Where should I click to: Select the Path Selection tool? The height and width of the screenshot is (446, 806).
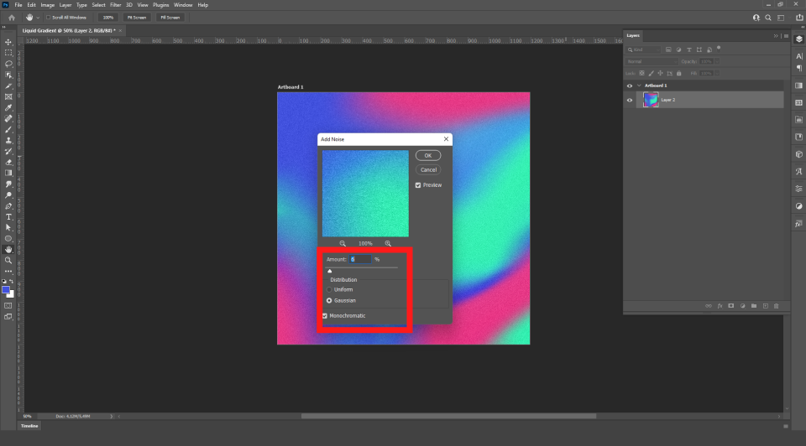click(x=8, y=227)
